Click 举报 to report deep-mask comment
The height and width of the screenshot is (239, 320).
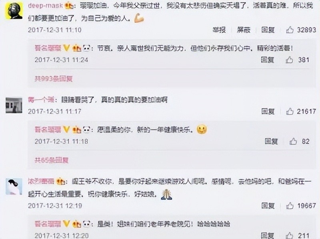[x=219, y=30]
